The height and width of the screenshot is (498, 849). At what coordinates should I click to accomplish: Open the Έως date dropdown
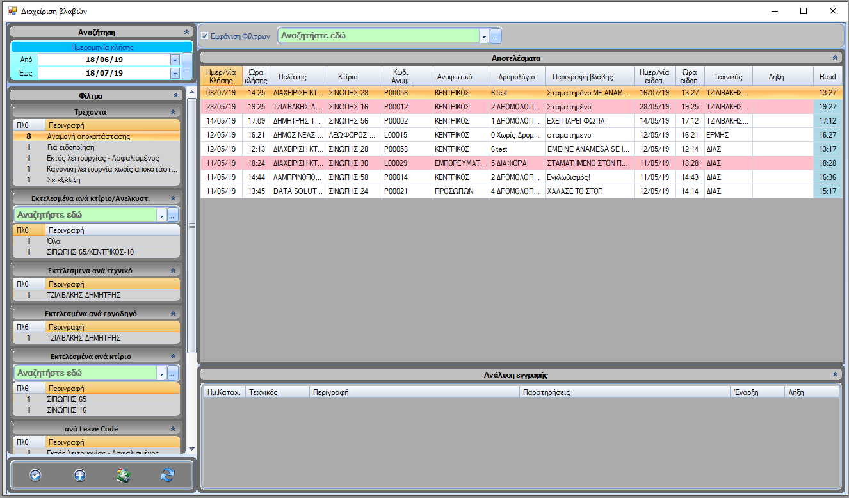[175, 74]
